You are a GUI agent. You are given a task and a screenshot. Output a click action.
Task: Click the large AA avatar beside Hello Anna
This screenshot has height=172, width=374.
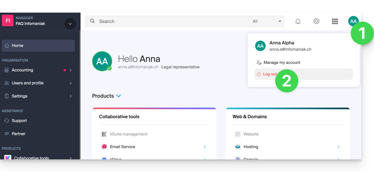[102, 61]
